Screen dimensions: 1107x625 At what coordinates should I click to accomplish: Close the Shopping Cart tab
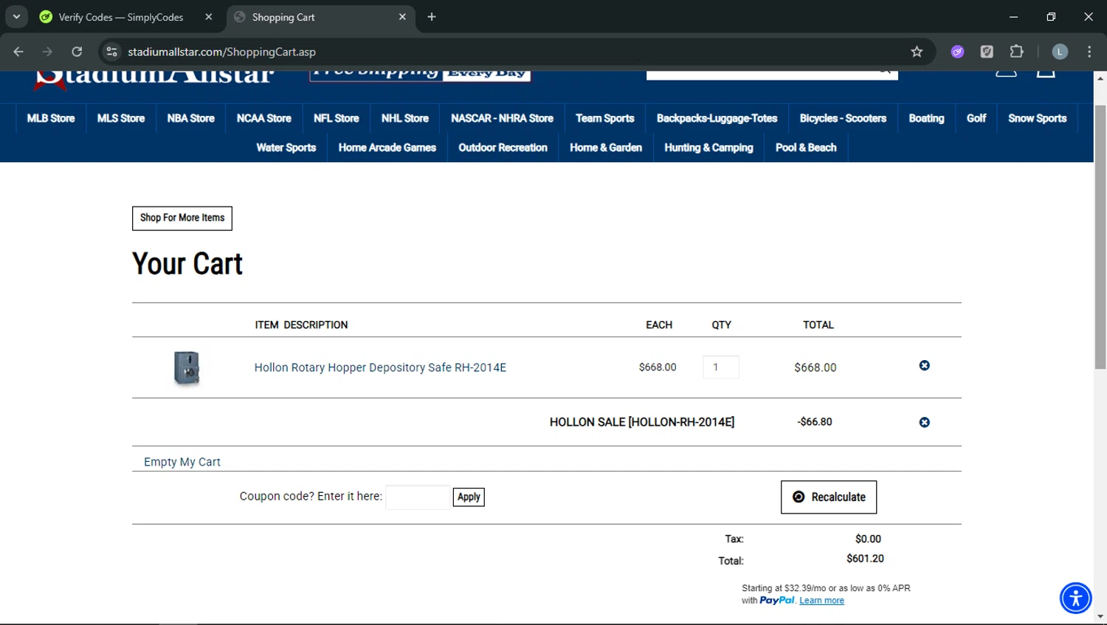[402, 17]
